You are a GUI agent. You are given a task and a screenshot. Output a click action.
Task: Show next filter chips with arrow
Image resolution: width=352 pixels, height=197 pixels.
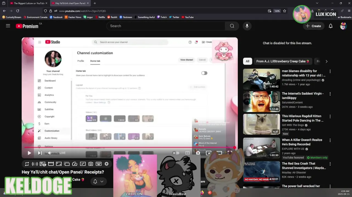[x=326, y=61]
